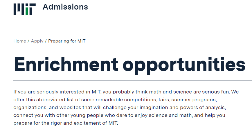The width and height of the screenshot is (252, 136).
Task: Go to the Home breadcrumb
Action: [x=20, y=41]
